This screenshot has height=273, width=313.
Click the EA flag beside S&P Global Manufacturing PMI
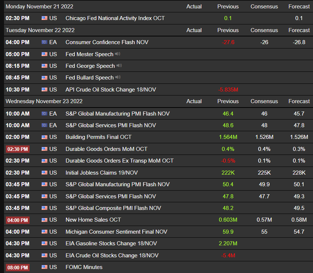point(45,114)
